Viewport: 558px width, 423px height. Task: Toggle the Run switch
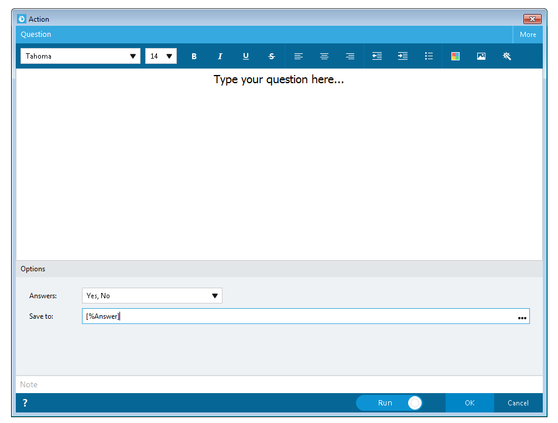click(x=389, y=402)
